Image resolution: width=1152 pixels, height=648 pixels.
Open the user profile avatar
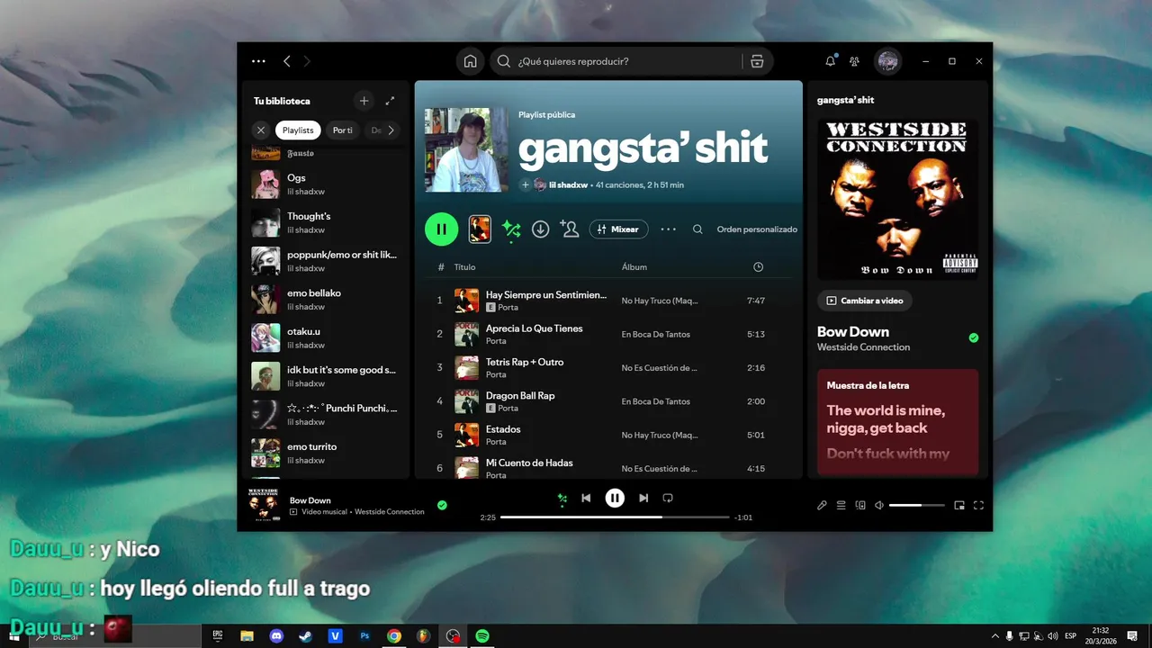tap(888, 61)
